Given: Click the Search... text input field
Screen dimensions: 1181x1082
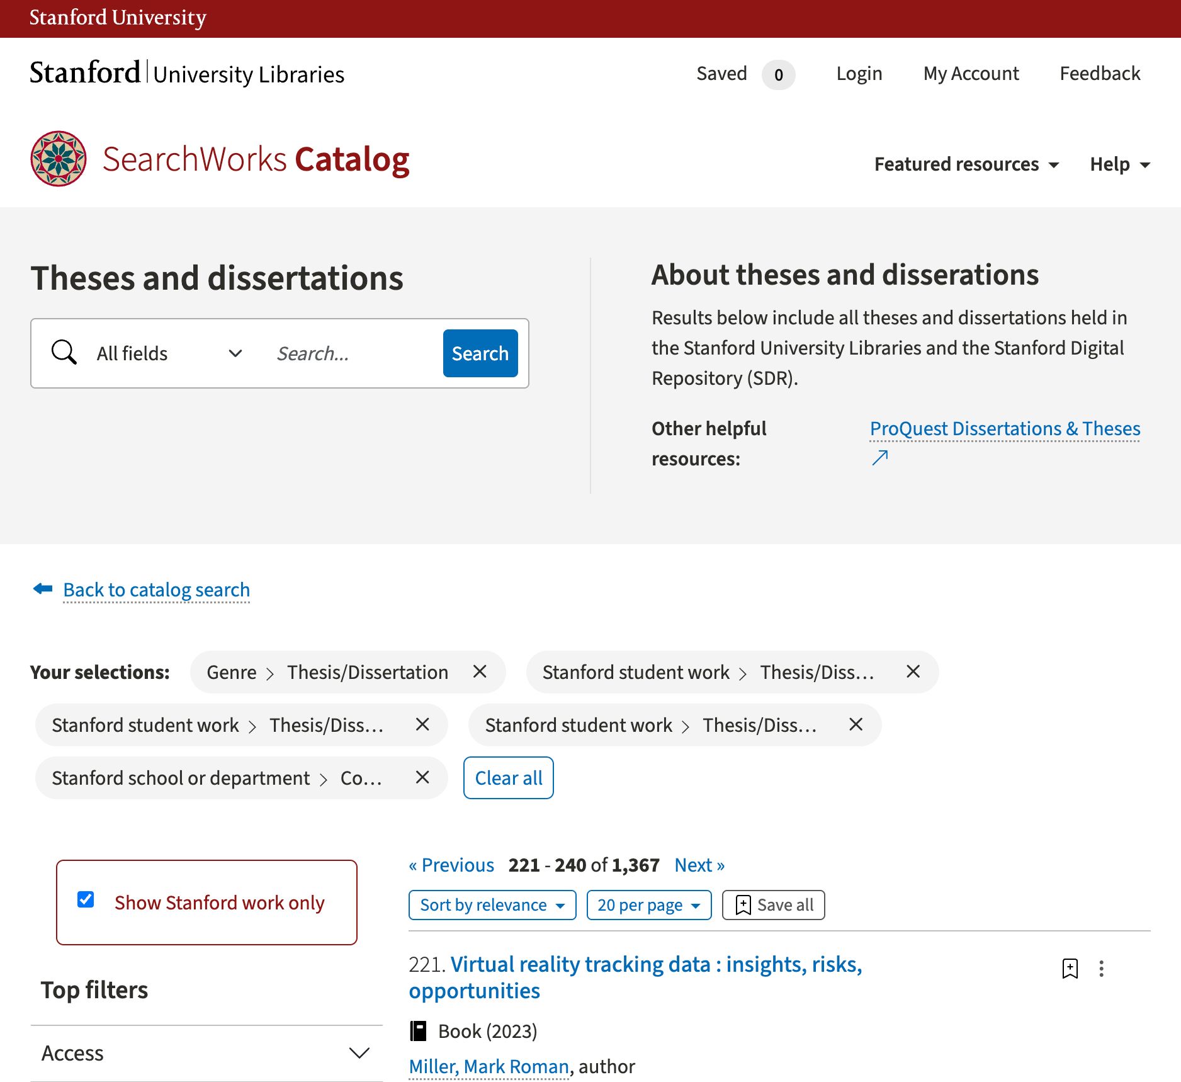Looking at the screenshot, I should [x=353, y=353].
